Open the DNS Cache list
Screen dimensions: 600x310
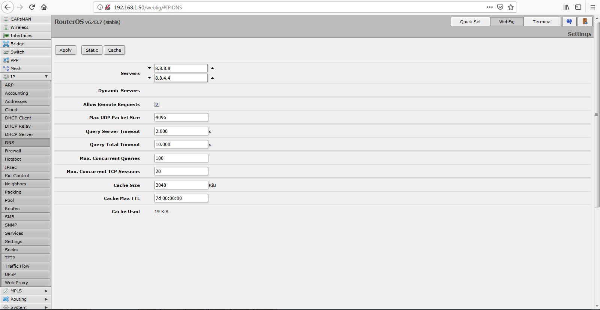pyautogui.click(x=114, y=50)
